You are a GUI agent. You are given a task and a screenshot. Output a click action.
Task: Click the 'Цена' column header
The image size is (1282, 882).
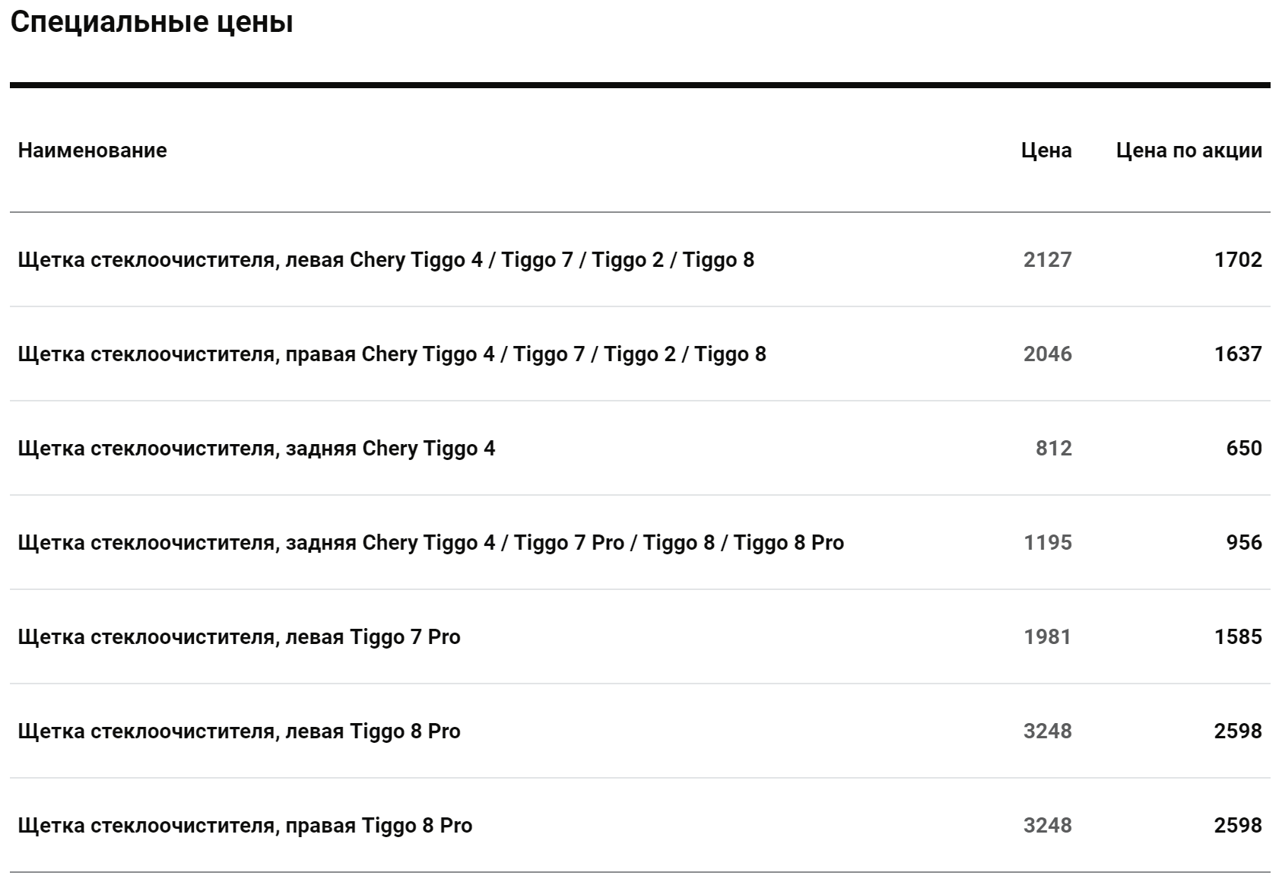pos(1046,151)
